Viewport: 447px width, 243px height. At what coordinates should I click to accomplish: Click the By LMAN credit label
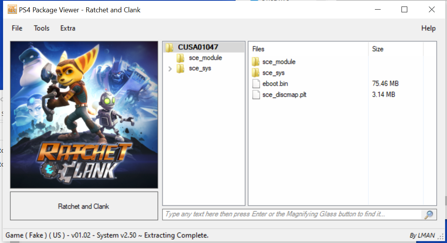coord(422,236)
